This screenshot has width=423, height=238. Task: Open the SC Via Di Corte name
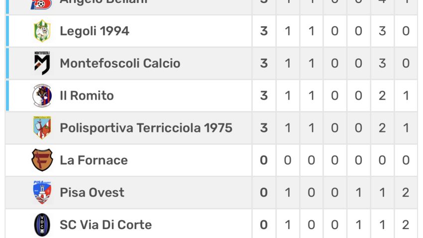(x=106, y=225)
